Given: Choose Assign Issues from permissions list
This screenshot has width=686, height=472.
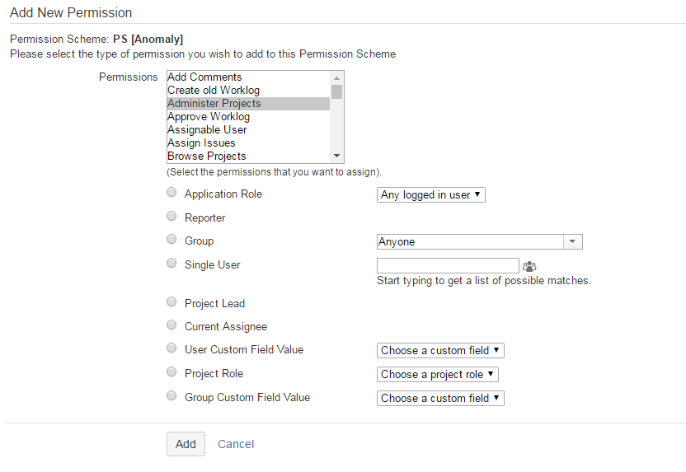Looking at the screenshot, I should (x=201, y=143).
